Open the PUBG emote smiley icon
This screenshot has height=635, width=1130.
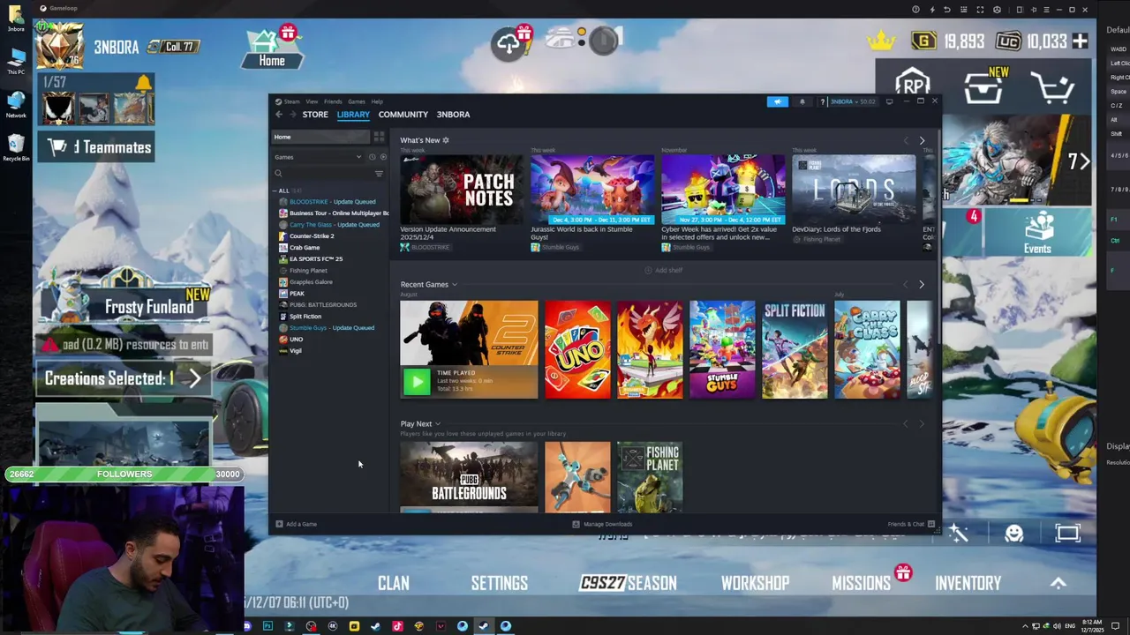pos(1013,533)
